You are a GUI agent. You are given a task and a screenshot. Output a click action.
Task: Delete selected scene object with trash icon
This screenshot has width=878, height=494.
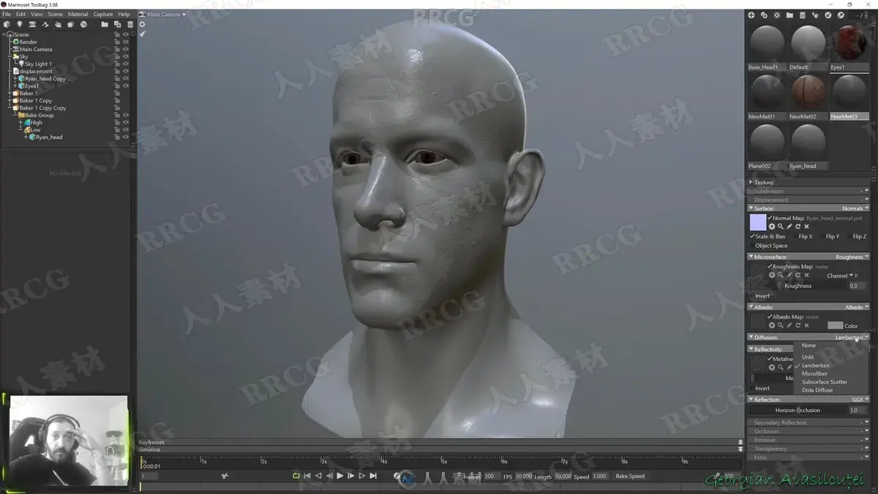click(130, 24)
